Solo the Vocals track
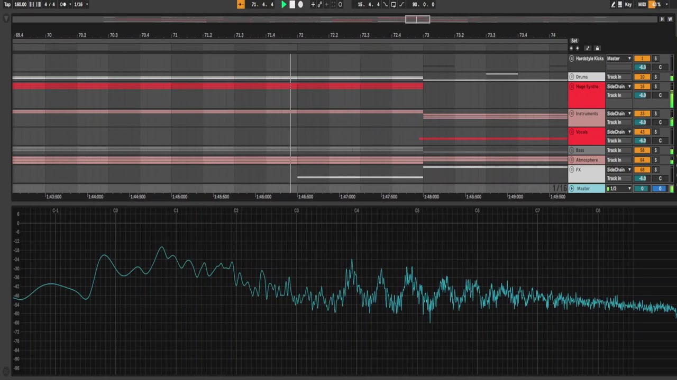 (x=655, y=132)
